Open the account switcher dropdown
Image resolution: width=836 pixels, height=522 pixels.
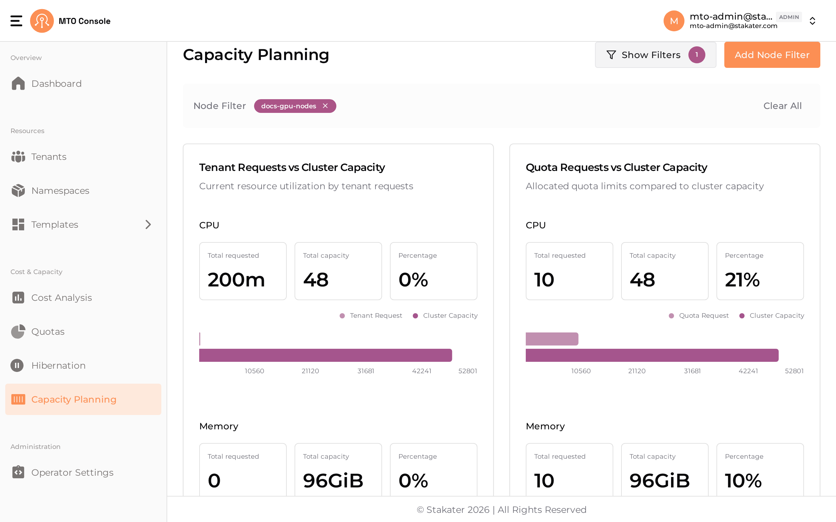click(812, 21)
